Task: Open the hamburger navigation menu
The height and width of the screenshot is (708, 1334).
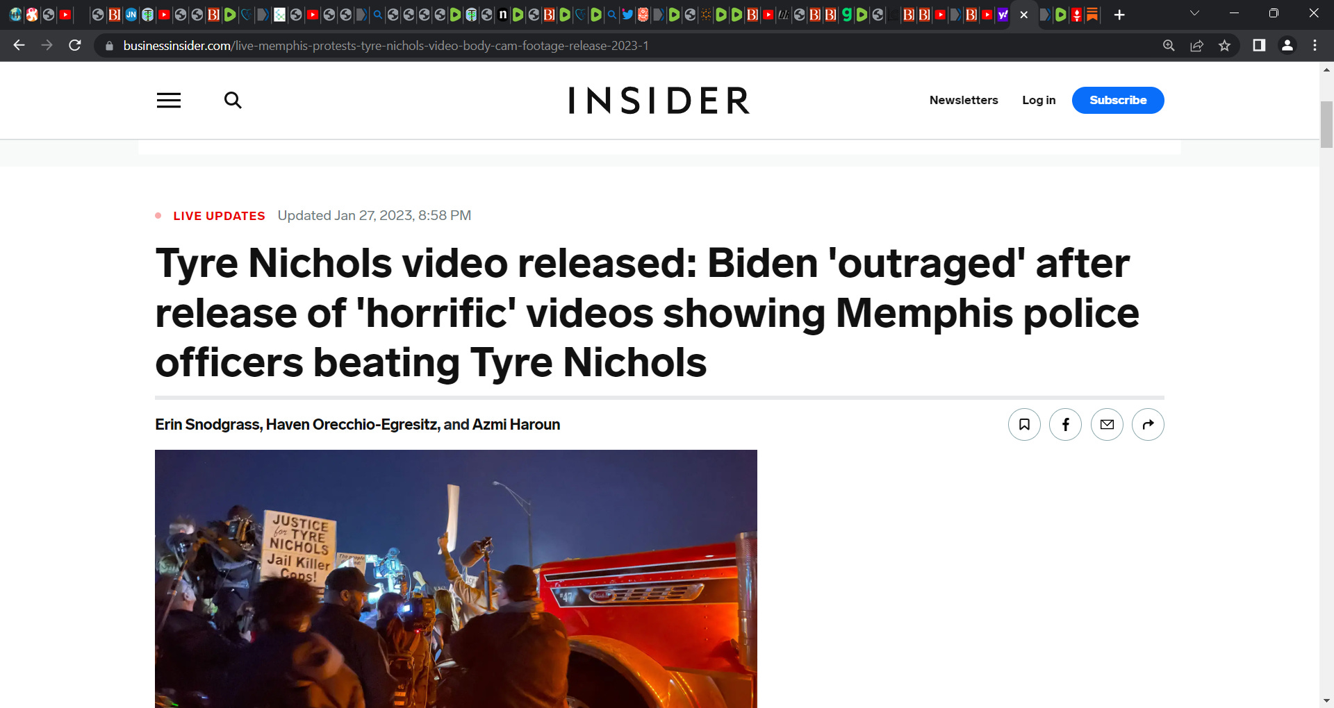Action: [169, 101]
